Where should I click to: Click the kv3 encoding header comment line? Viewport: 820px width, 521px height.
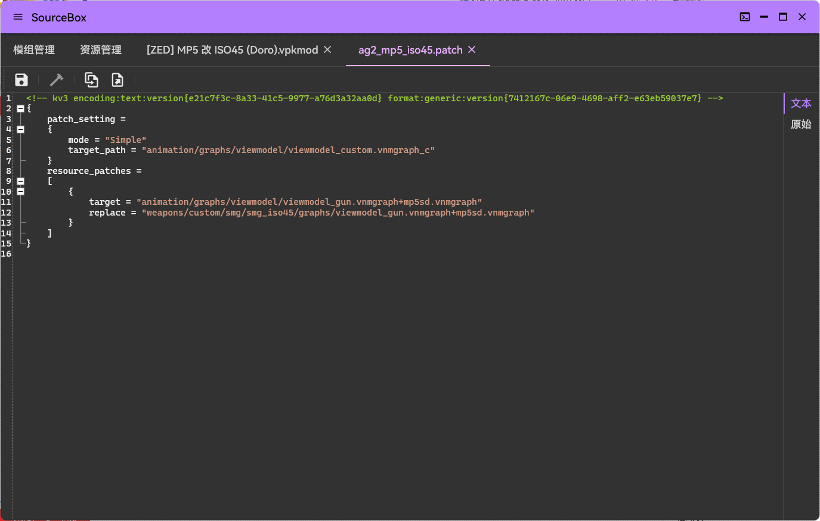point(375,98)
